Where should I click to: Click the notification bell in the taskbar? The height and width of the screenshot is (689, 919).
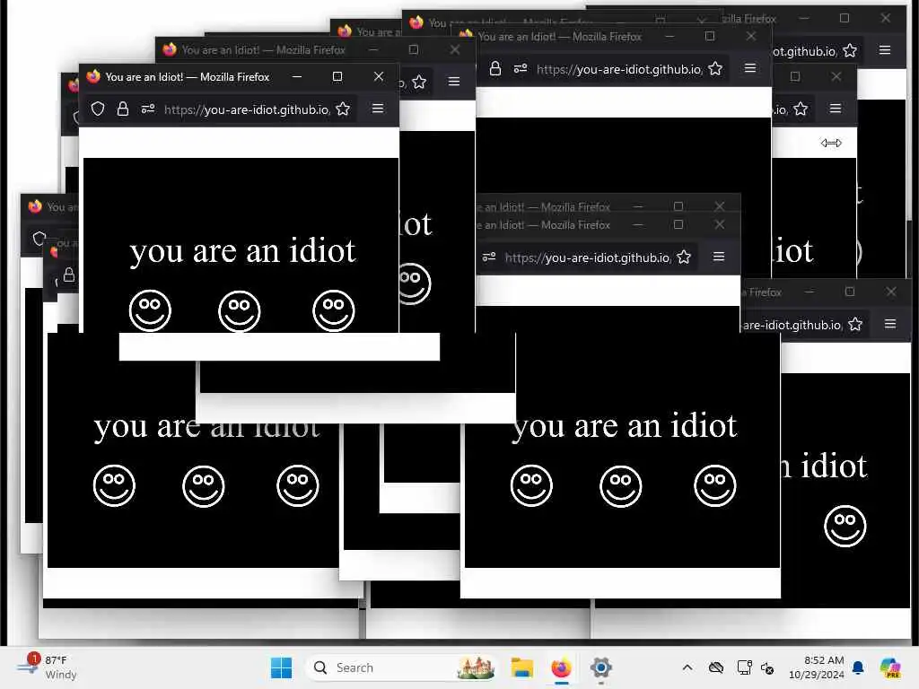[858, 667]
